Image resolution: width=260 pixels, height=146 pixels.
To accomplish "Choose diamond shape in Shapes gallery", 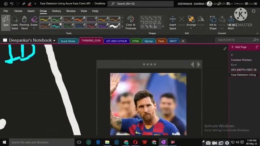I will [142, 26].
